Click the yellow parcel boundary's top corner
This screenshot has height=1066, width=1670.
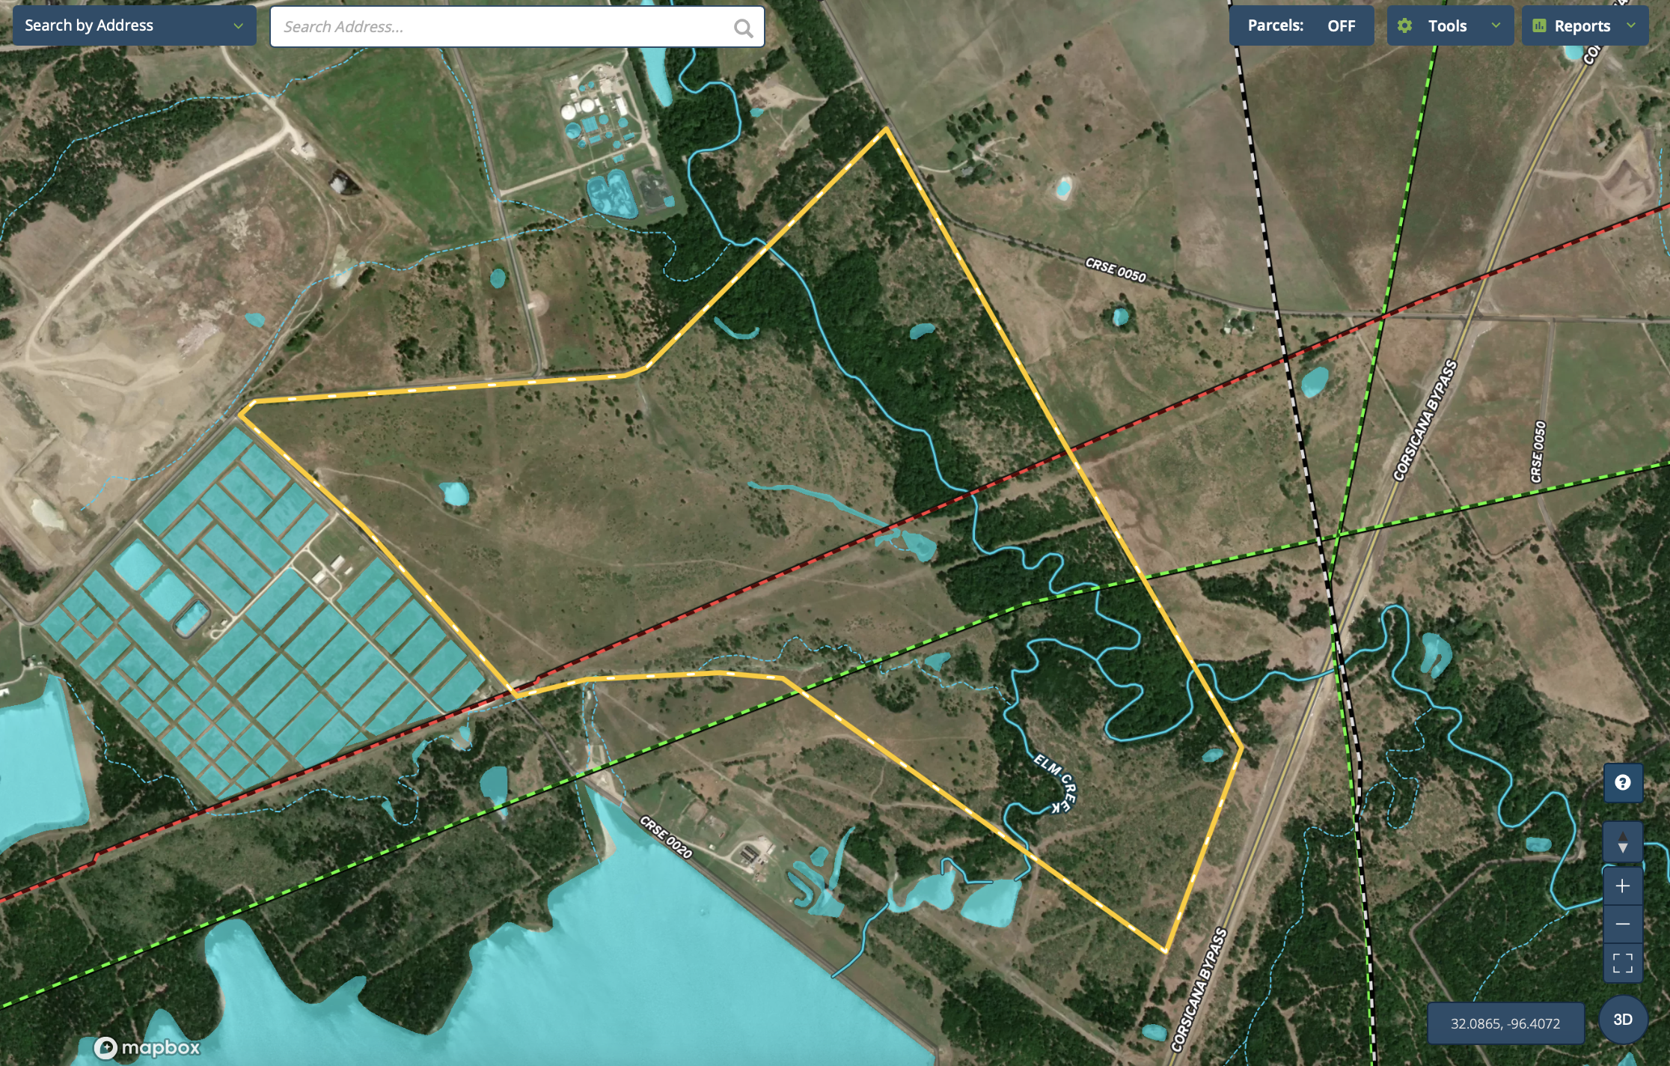pos(887,130)
